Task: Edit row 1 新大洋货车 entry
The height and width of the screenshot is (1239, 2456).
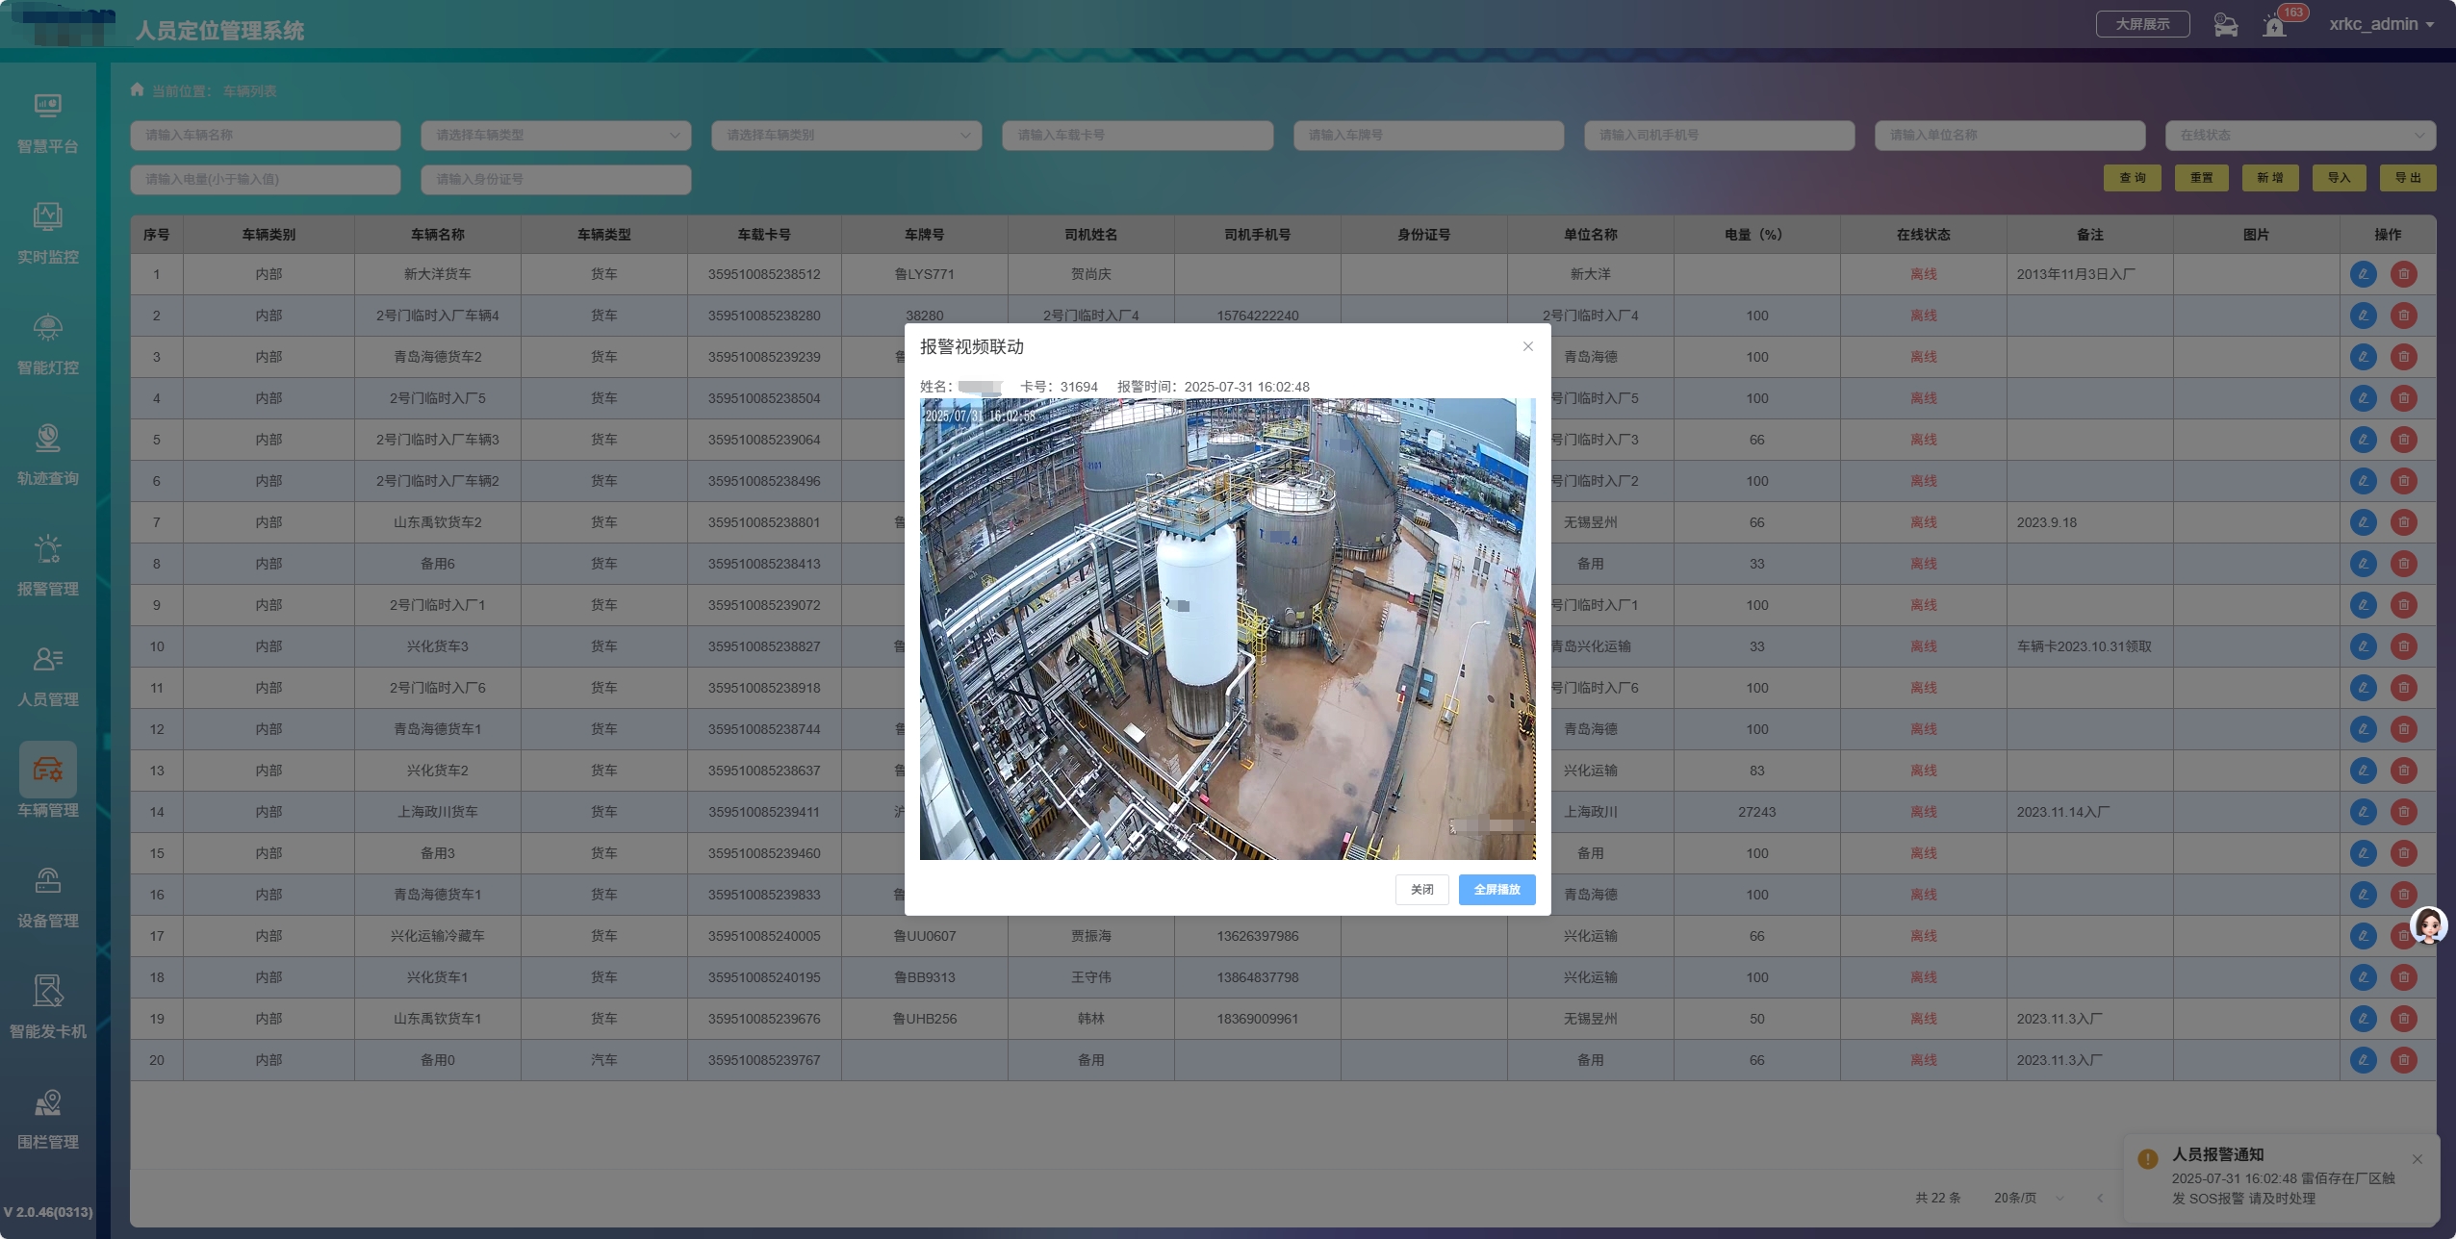Action: pos(2363,274)
